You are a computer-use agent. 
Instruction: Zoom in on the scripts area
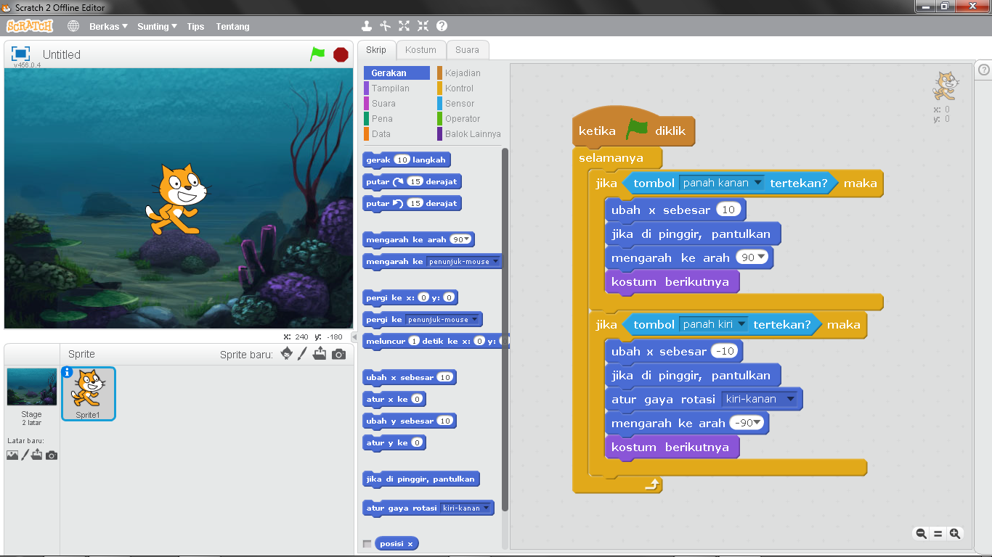point(955,533)
